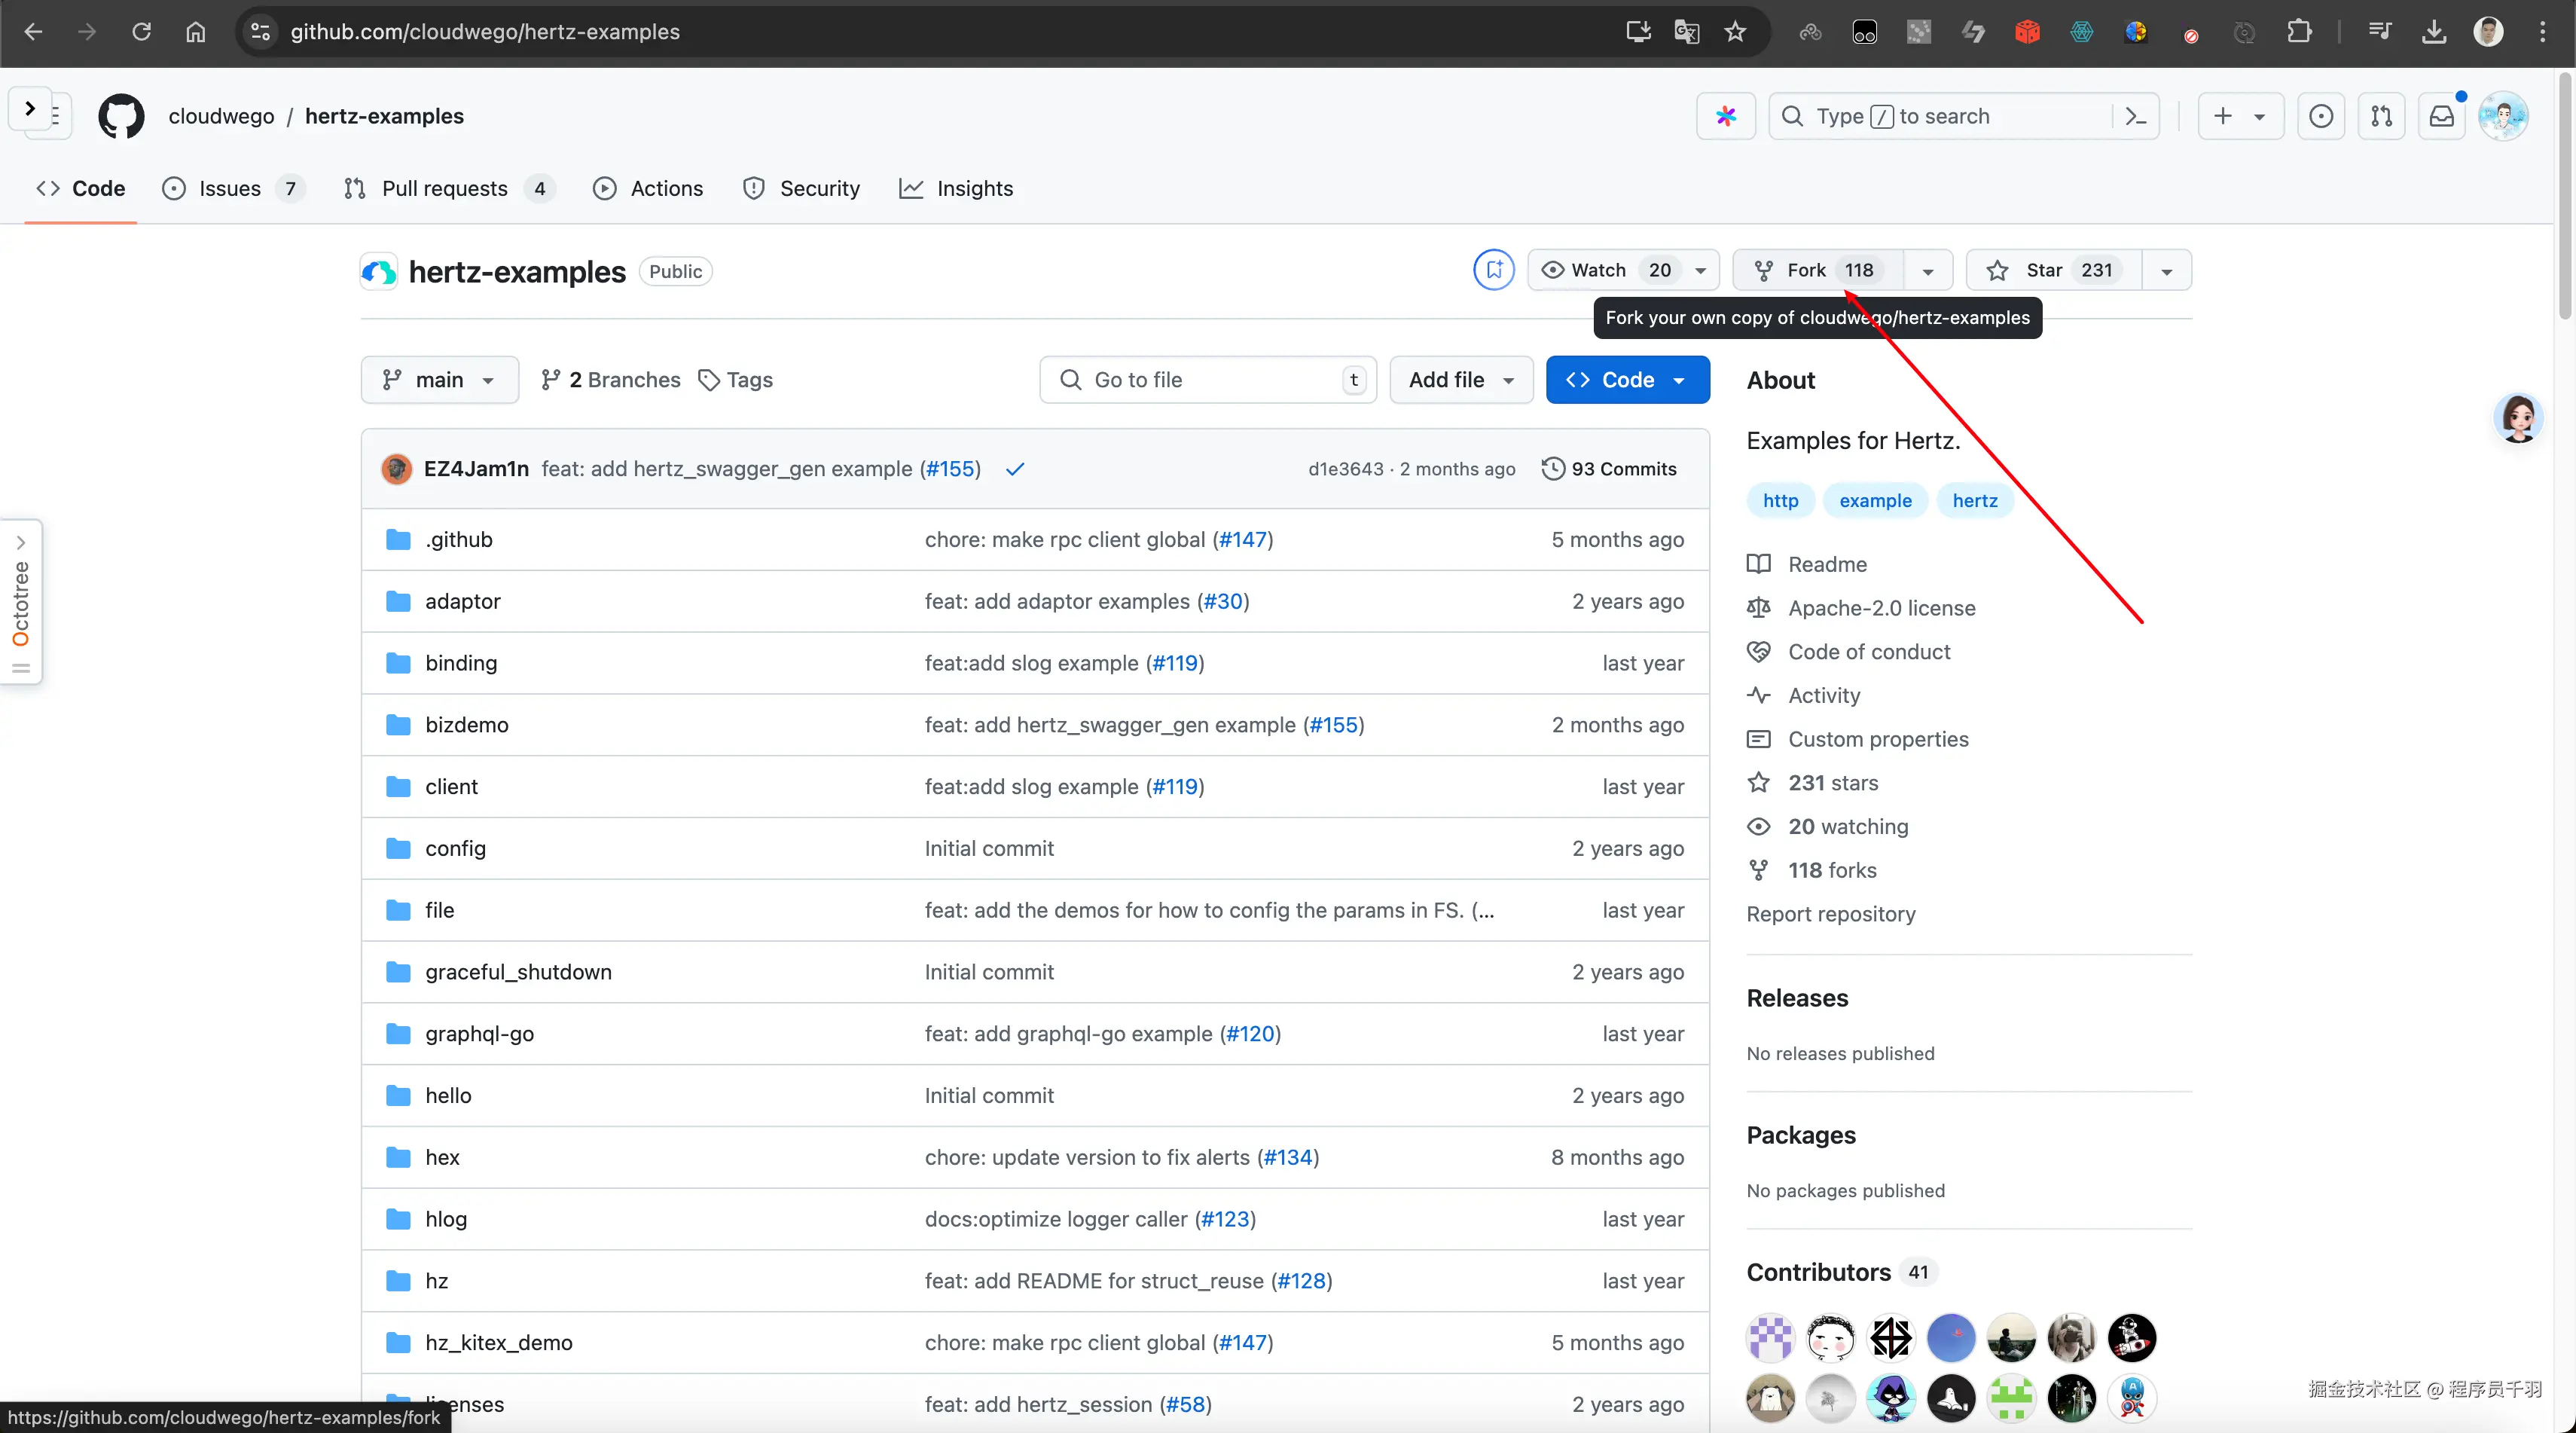This screenshot has height=1433, width=2576.
Task: Open the issues icon in the header
Action: 2321,116
